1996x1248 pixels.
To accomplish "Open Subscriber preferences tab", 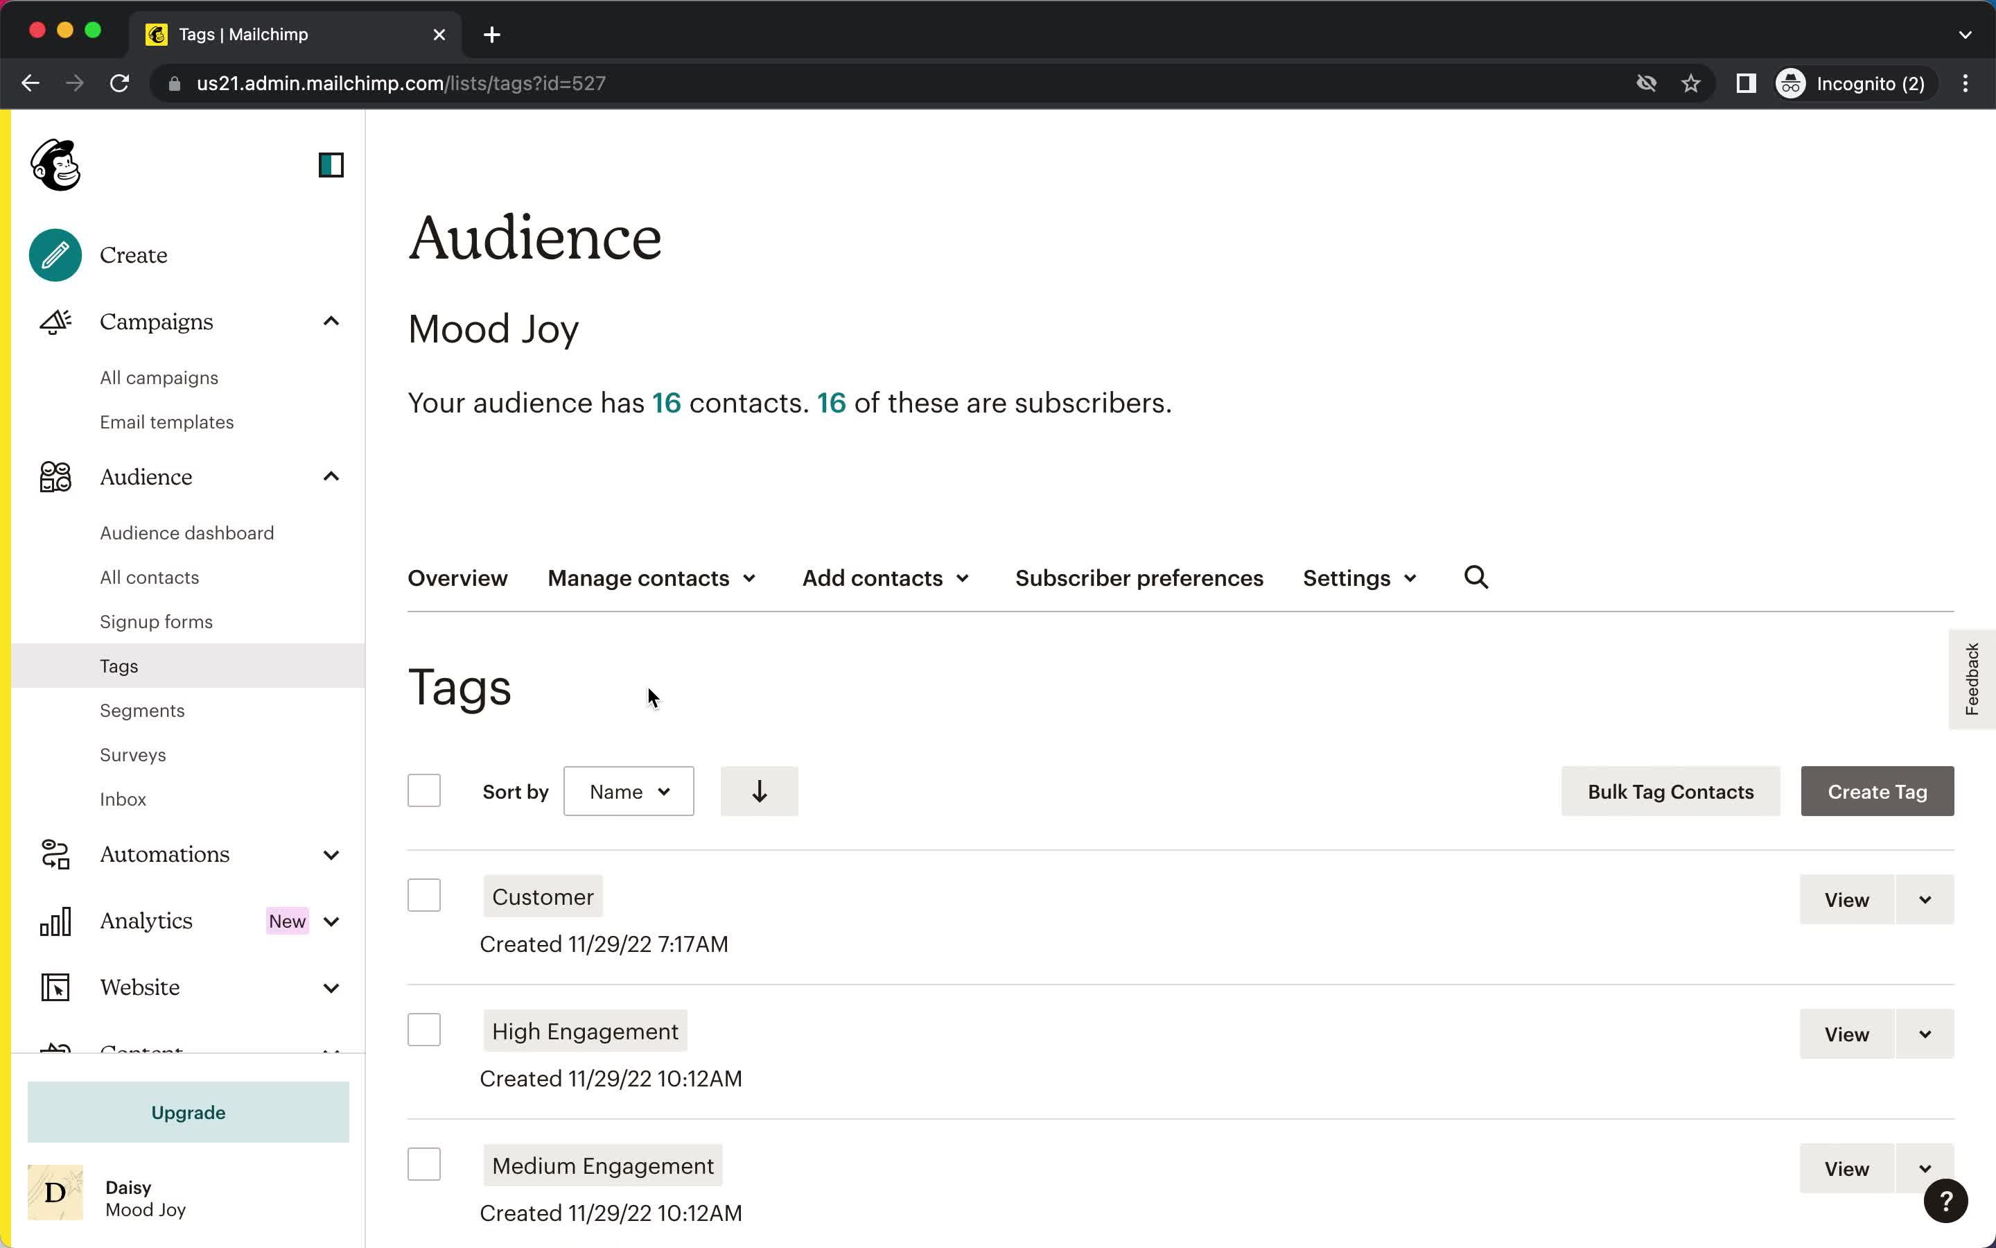I will [x=1139, y=578].
